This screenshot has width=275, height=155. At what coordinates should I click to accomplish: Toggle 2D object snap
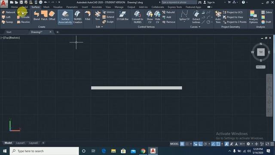click(218, 144)
